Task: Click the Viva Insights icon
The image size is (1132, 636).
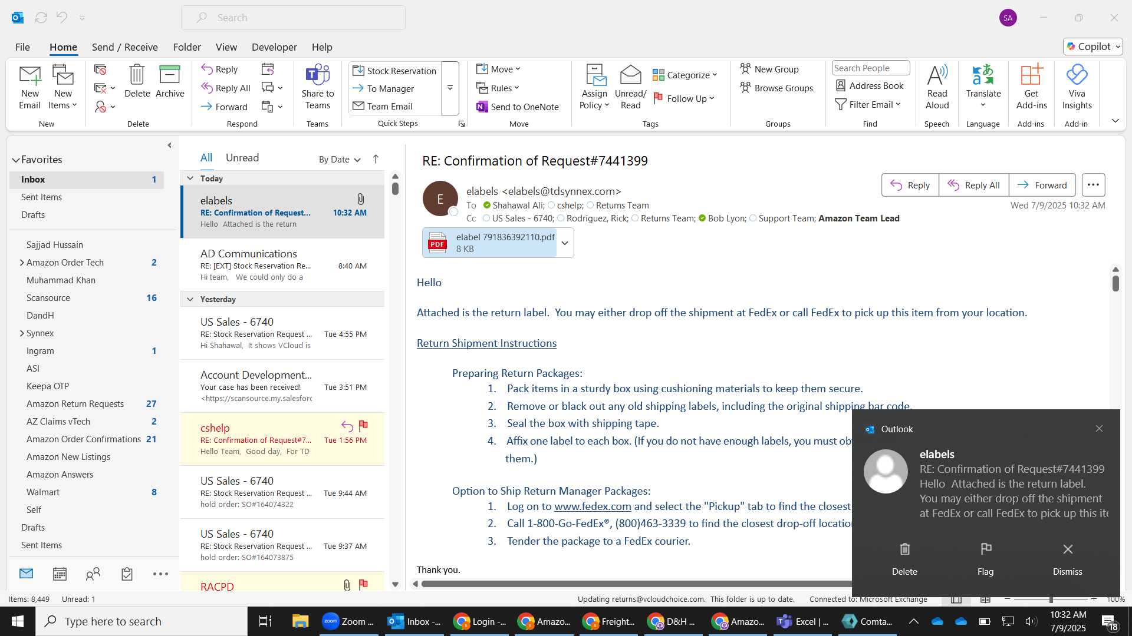Action: click(1077, 87)
